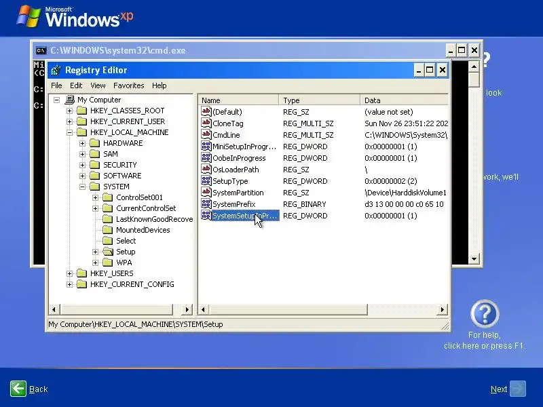Click the SOFTWARE folder icon

tap(95, 176)
